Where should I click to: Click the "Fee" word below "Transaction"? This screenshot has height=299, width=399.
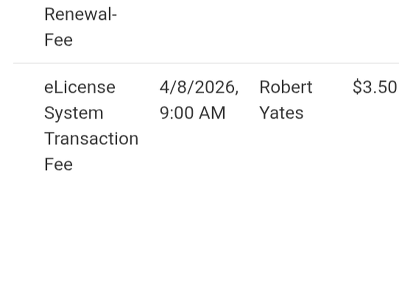coord(59,164)
